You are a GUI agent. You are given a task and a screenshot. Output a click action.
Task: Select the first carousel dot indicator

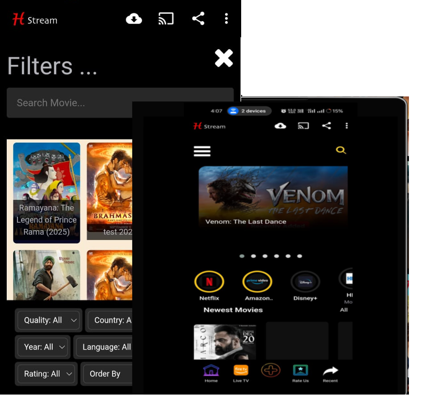click(242, 256)
